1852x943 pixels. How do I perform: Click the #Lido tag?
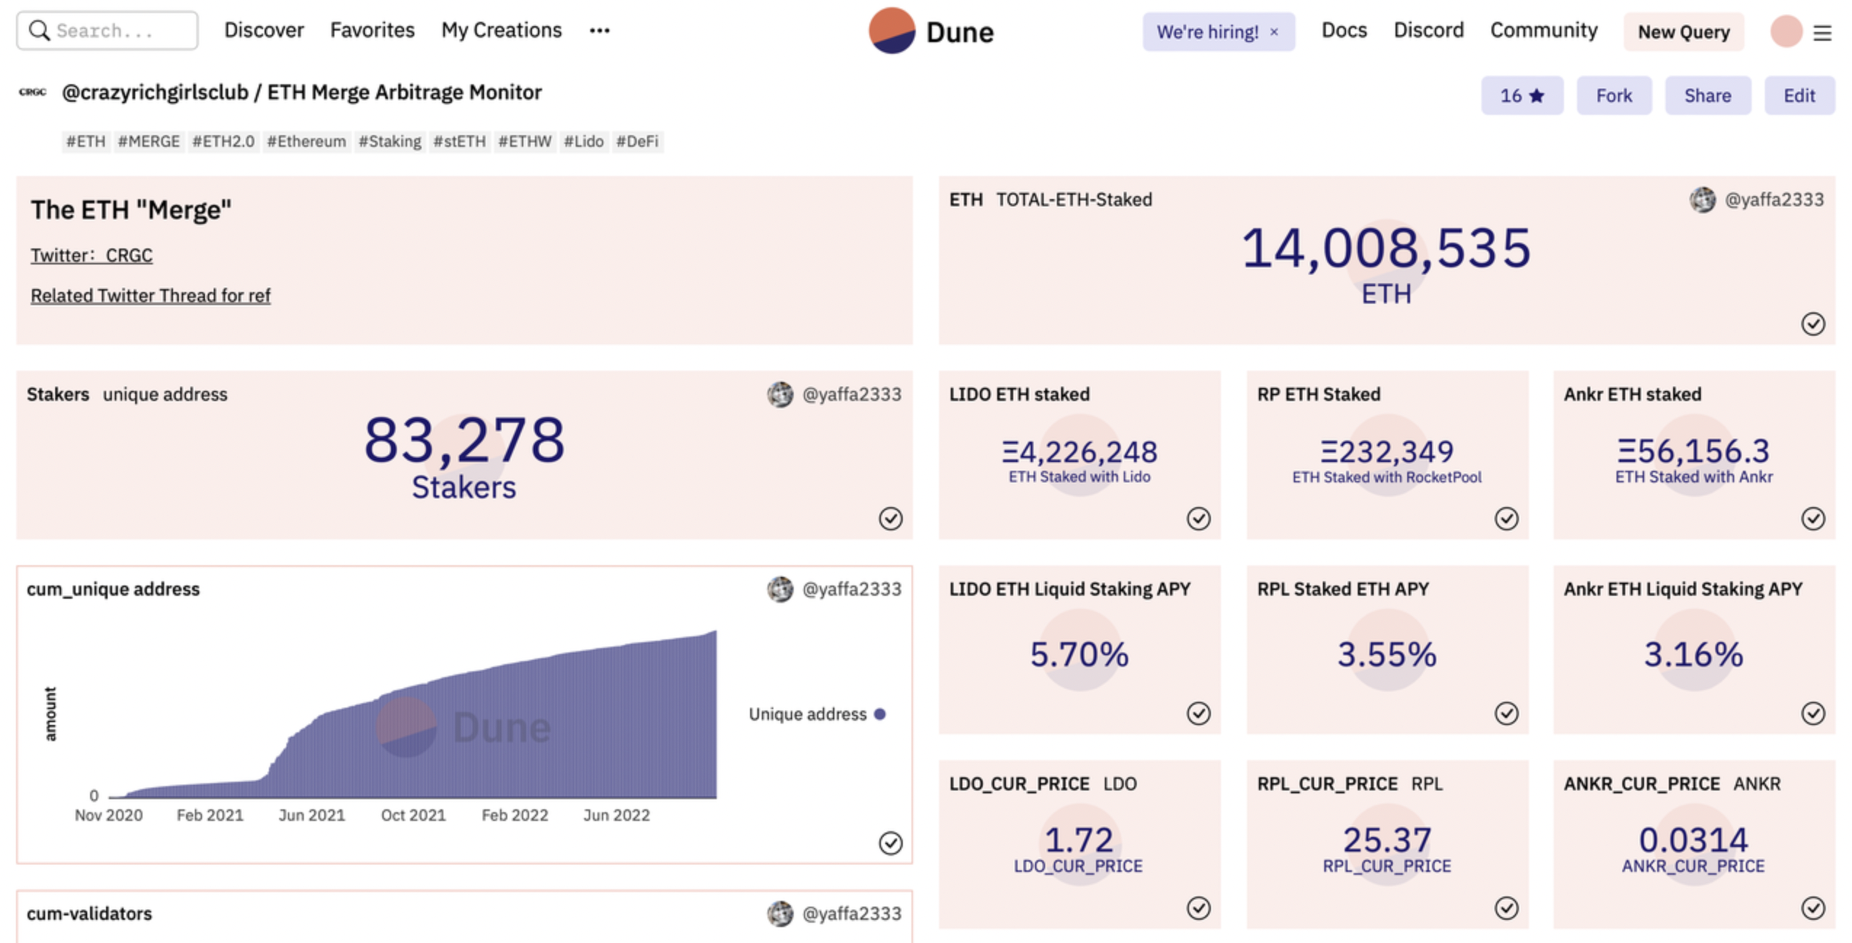pos(584,141)
